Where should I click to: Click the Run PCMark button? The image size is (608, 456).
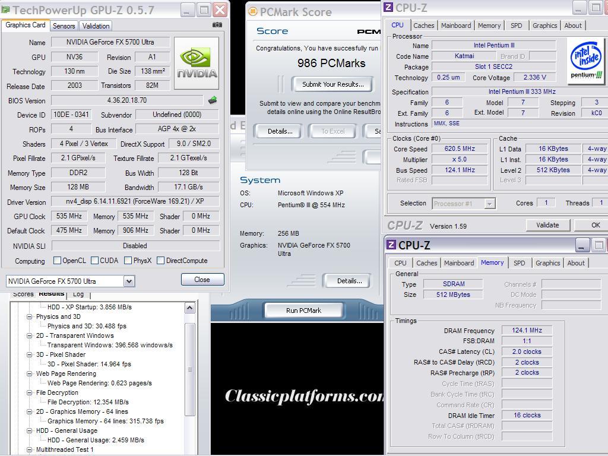click(303, 310)
